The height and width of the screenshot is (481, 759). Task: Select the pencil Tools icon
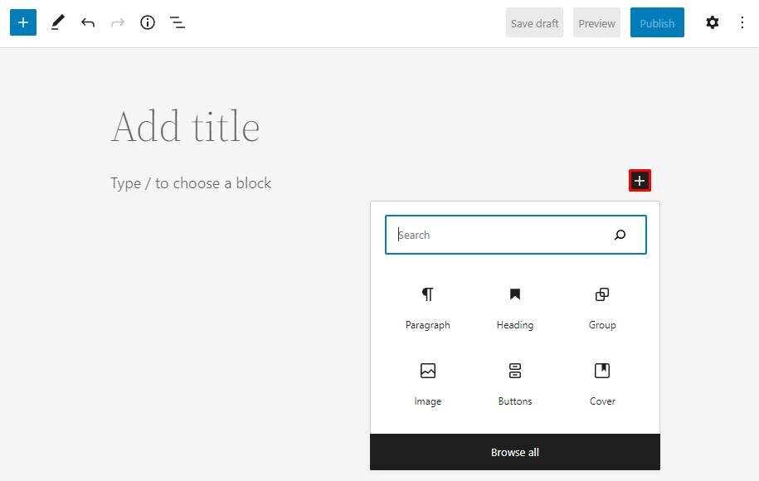(57, 23)
